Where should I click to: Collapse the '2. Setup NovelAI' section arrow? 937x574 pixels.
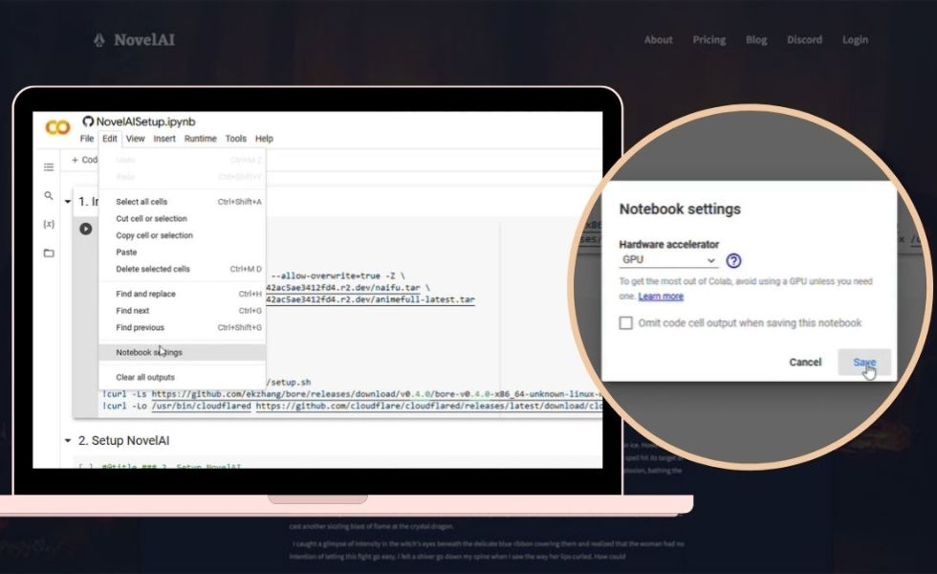click(68, 441)
